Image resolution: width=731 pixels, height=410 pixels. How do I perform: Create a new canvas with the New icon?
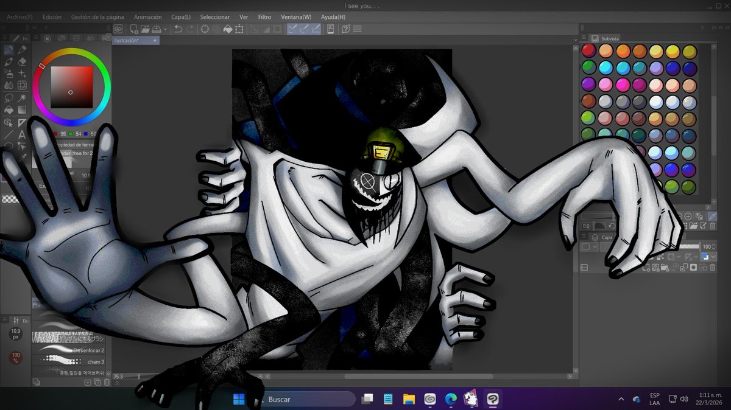133,29
